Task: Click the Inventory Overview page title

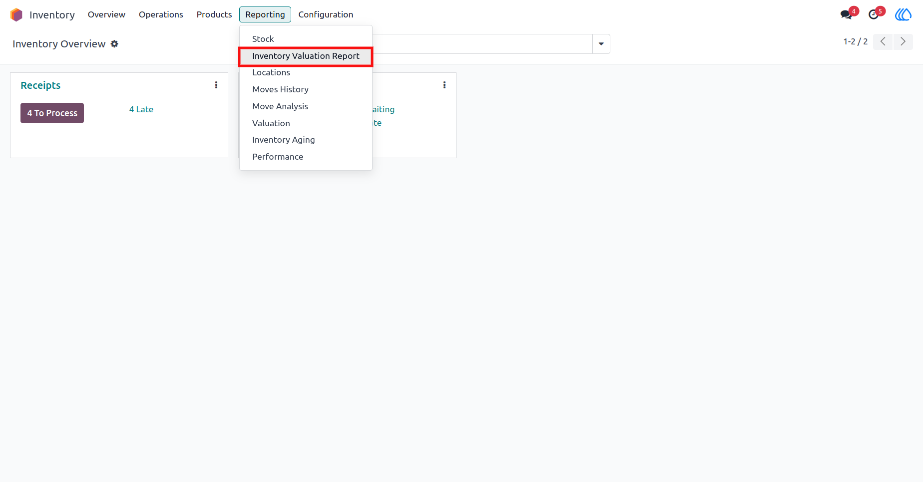Action: click(x=59, y=44)
